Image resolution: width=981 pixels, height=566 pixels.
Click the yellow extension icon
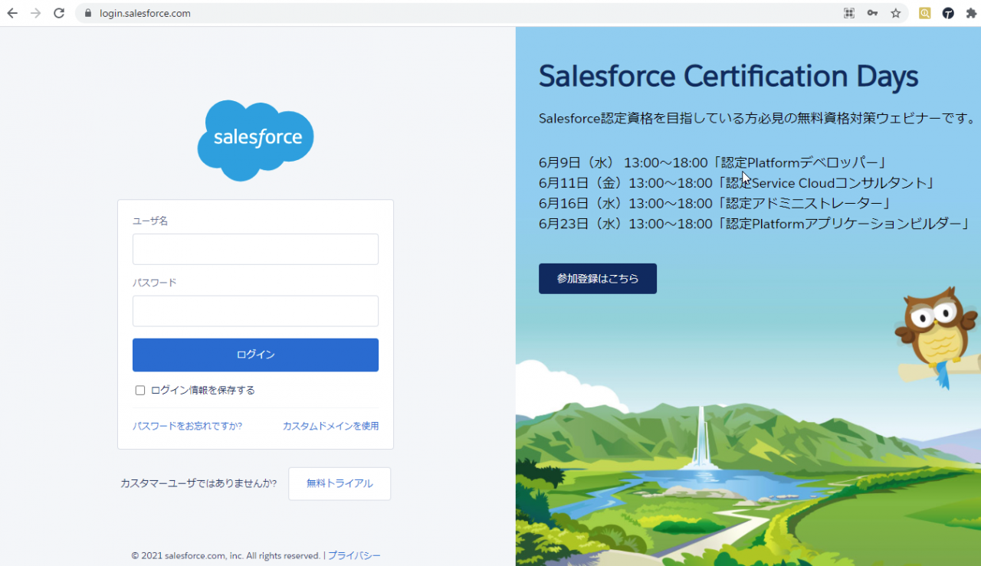tap(925, 13)
